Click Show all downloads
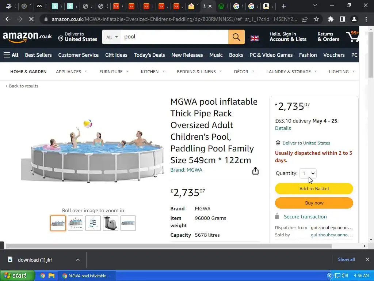374x281 pixels. [346, 259]
